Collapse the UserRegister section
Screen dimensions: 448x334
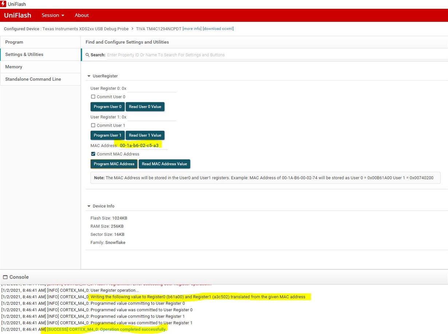(x=89, y=76)
